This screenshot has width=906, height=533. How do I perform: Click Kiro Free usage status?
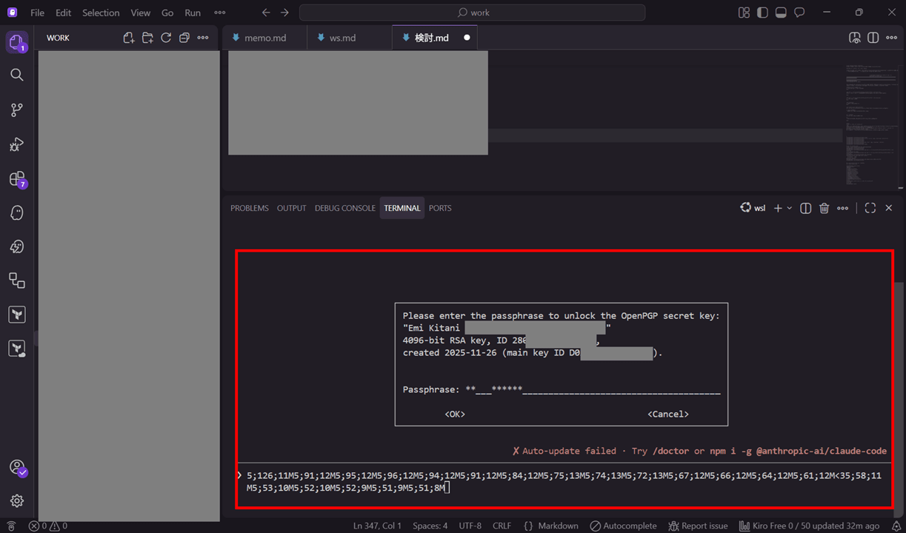811,526
